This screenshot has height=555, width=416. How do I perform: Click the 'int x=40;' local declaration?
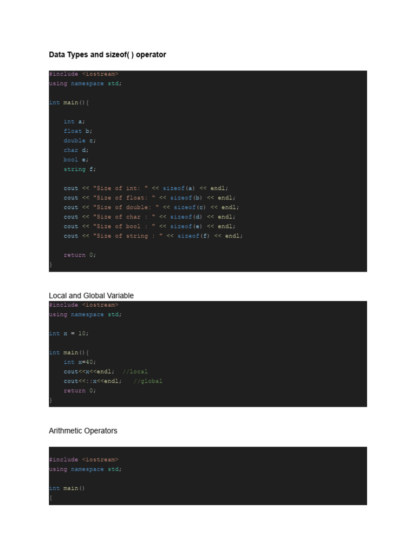tap(80, 362)
